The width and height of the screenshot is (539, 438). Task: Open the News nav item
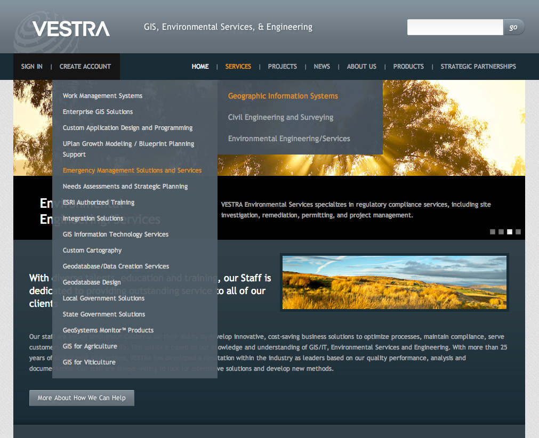click(322, 67)
